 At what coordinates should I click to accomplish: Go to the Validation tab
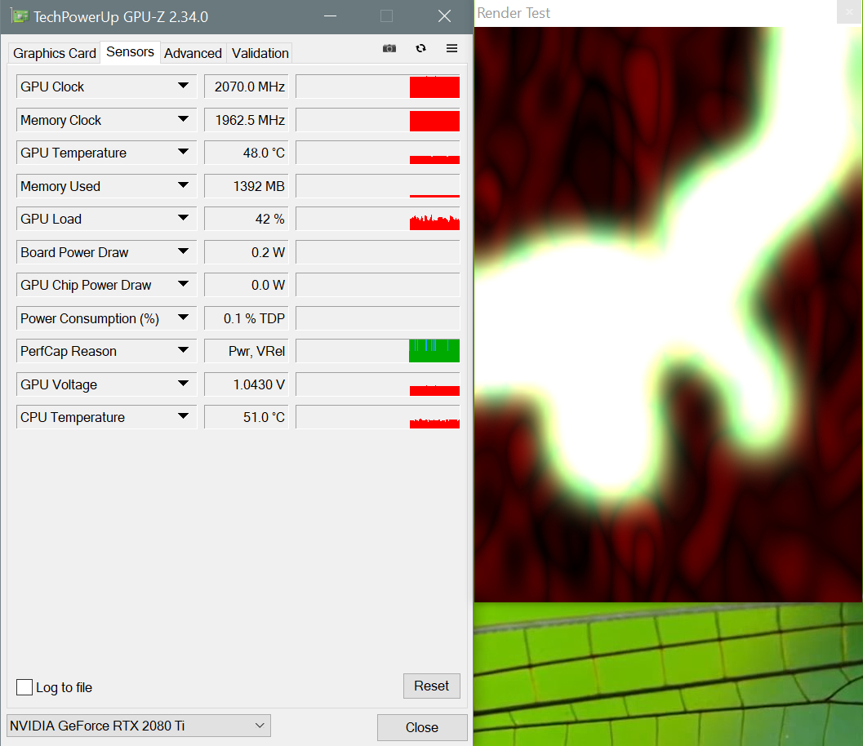point(260,53)
